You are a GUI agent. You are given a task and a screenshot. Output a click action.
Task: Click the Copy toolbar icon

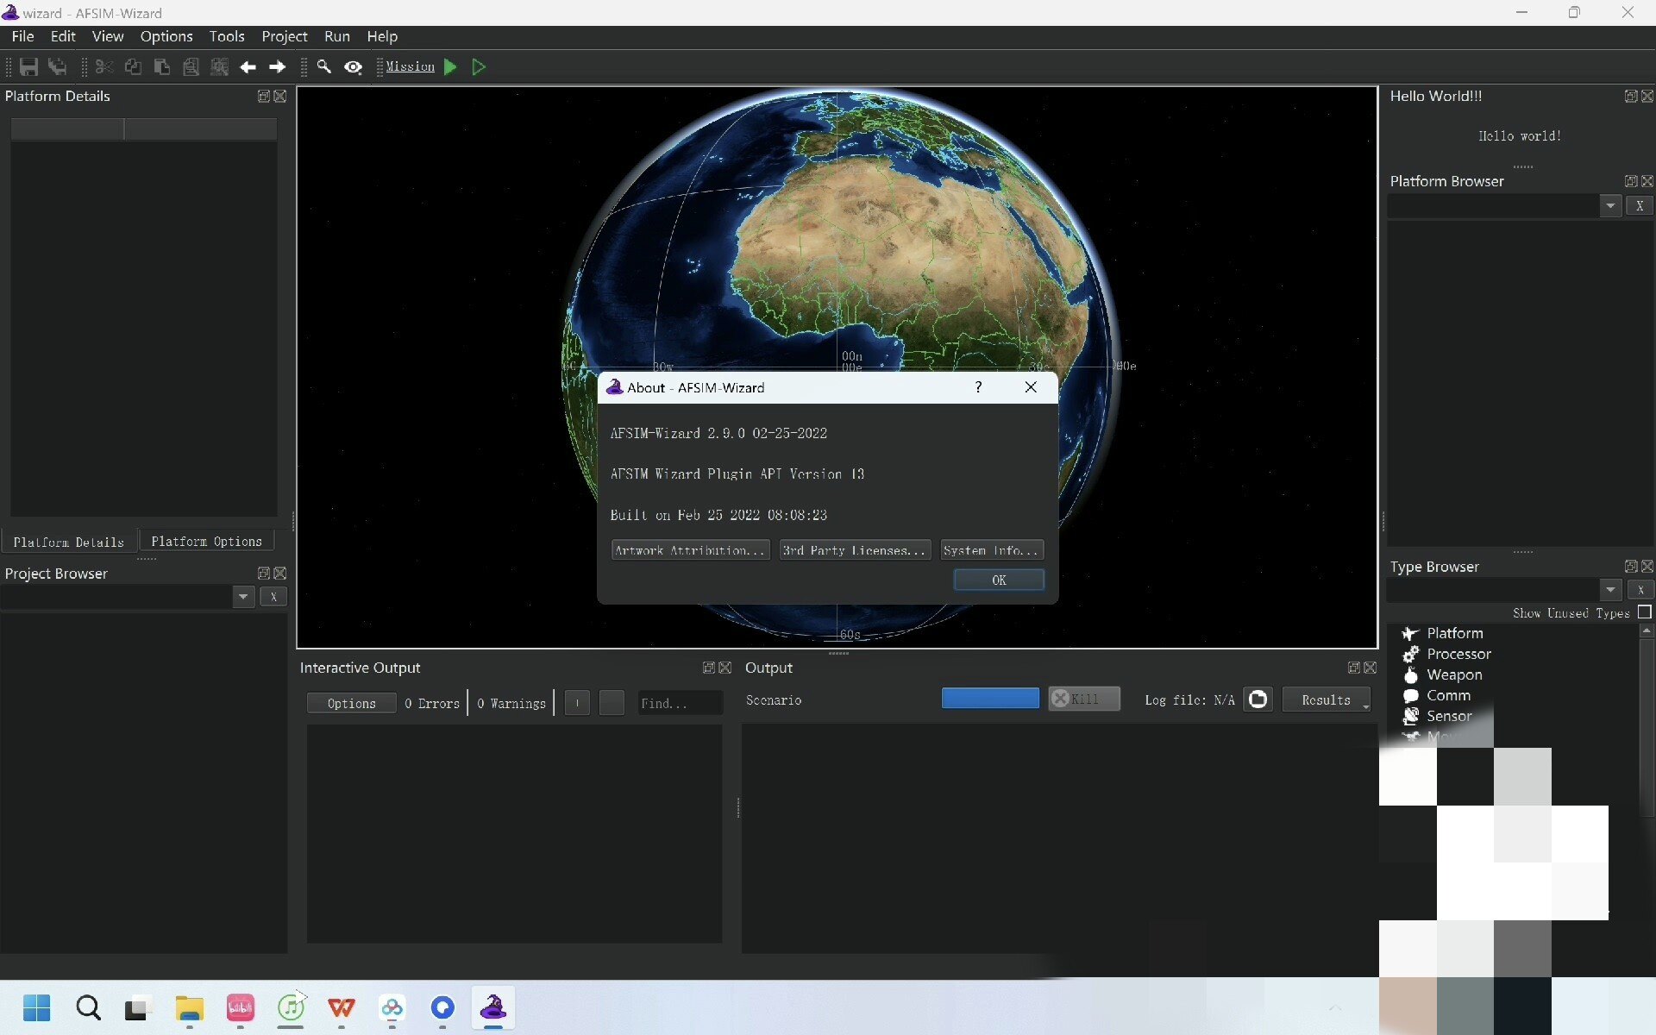134,66
